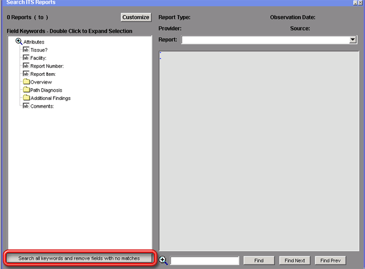This screenshot has height=269, width=365.
Task: Click the 'Report Type:' label
Action: click(174, 17)
